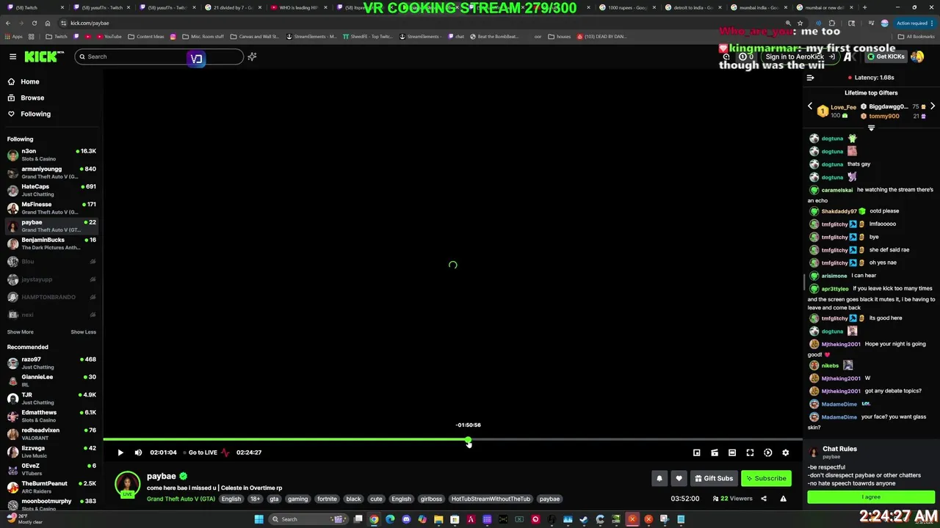
Task: Open Discord from the taskbar
Action: coord(406,519)
